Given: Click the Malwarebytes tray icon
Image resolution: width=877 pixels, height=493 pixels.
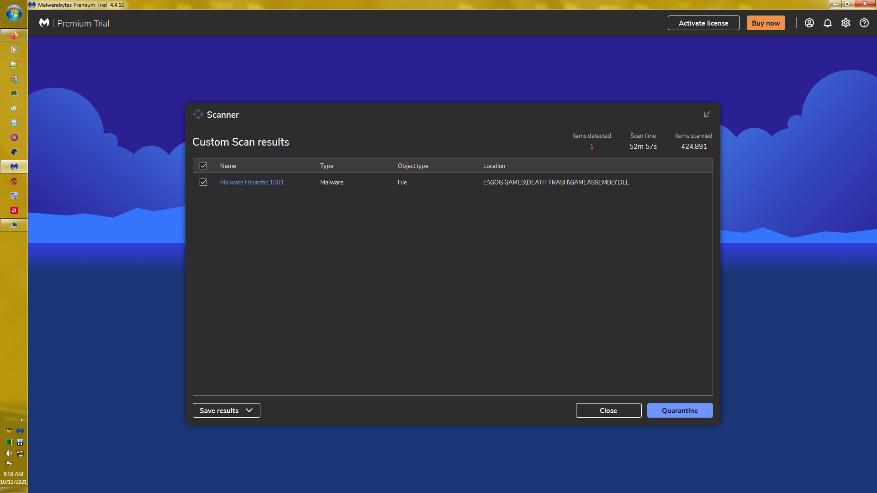Looking at the screenshot, I should coord(20,431).
